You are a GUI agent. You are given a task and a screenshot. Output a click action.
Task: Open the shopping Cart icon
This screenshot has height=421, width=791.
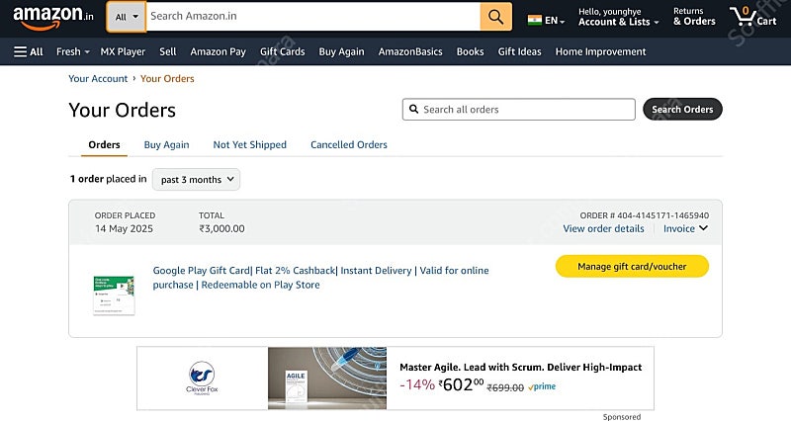[753, 17]
